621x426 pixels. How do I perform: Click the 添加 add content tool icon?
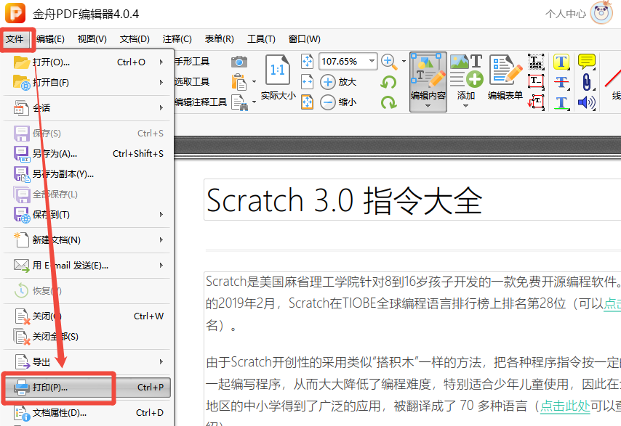tap(466, 71)
